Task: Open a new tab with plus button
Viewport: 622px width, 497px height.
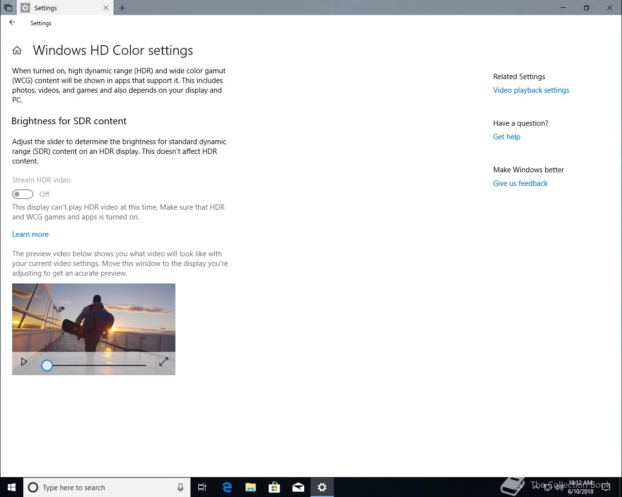Action: (x=122, y=8)
